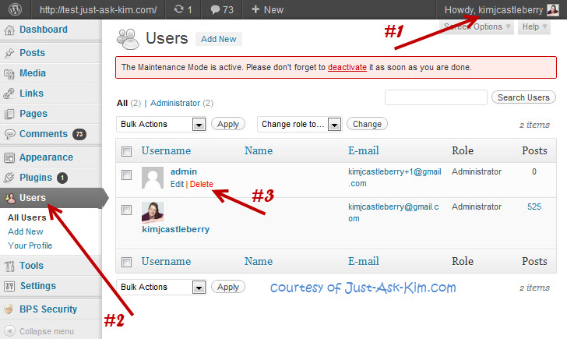Open the BPS Security menu

tap(48, 309)
